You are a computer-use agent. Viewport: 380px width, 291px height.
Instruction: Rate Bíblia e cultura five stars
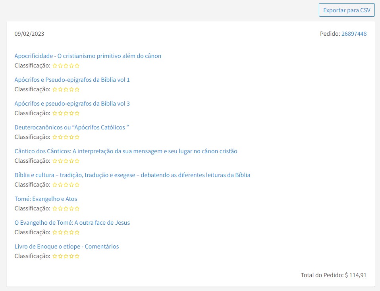77,185
